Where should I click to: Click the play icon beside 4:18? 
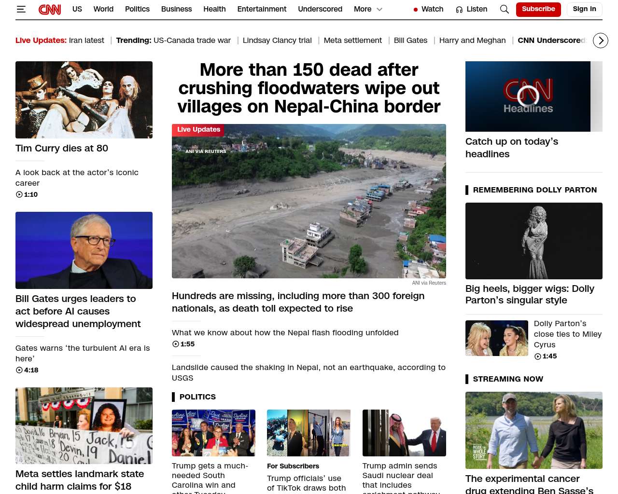(19, 370)
